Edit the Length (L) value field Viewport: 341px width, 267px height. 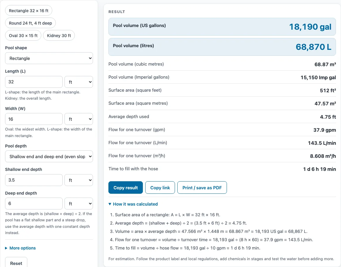tap(34, 82)
